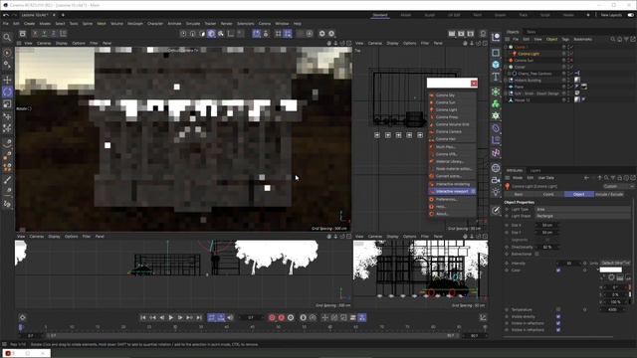Open Tags menu in Object Manager

[x=565, y=40]
